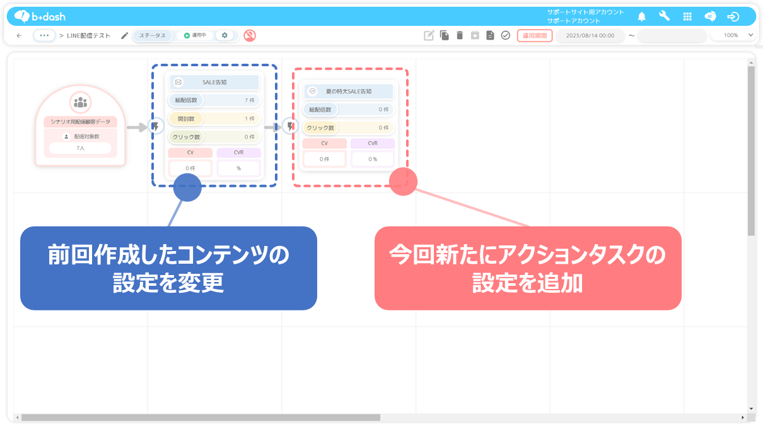Click the trash delete icon
The image size is (763, 429).
460,35
